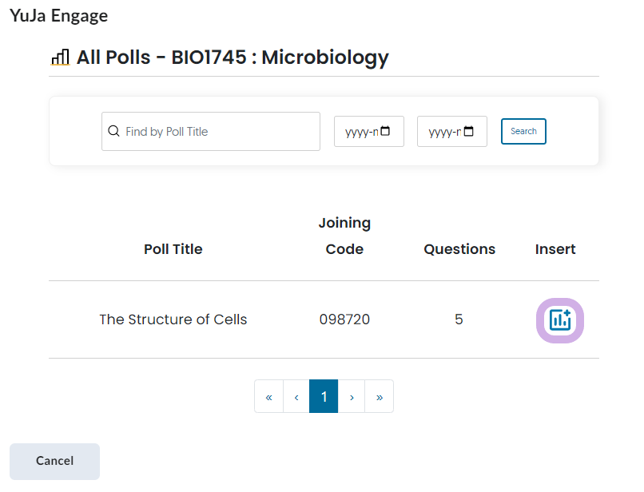Click the bar chart polls icon in heading
644x492 pixels.
point(60,57)
